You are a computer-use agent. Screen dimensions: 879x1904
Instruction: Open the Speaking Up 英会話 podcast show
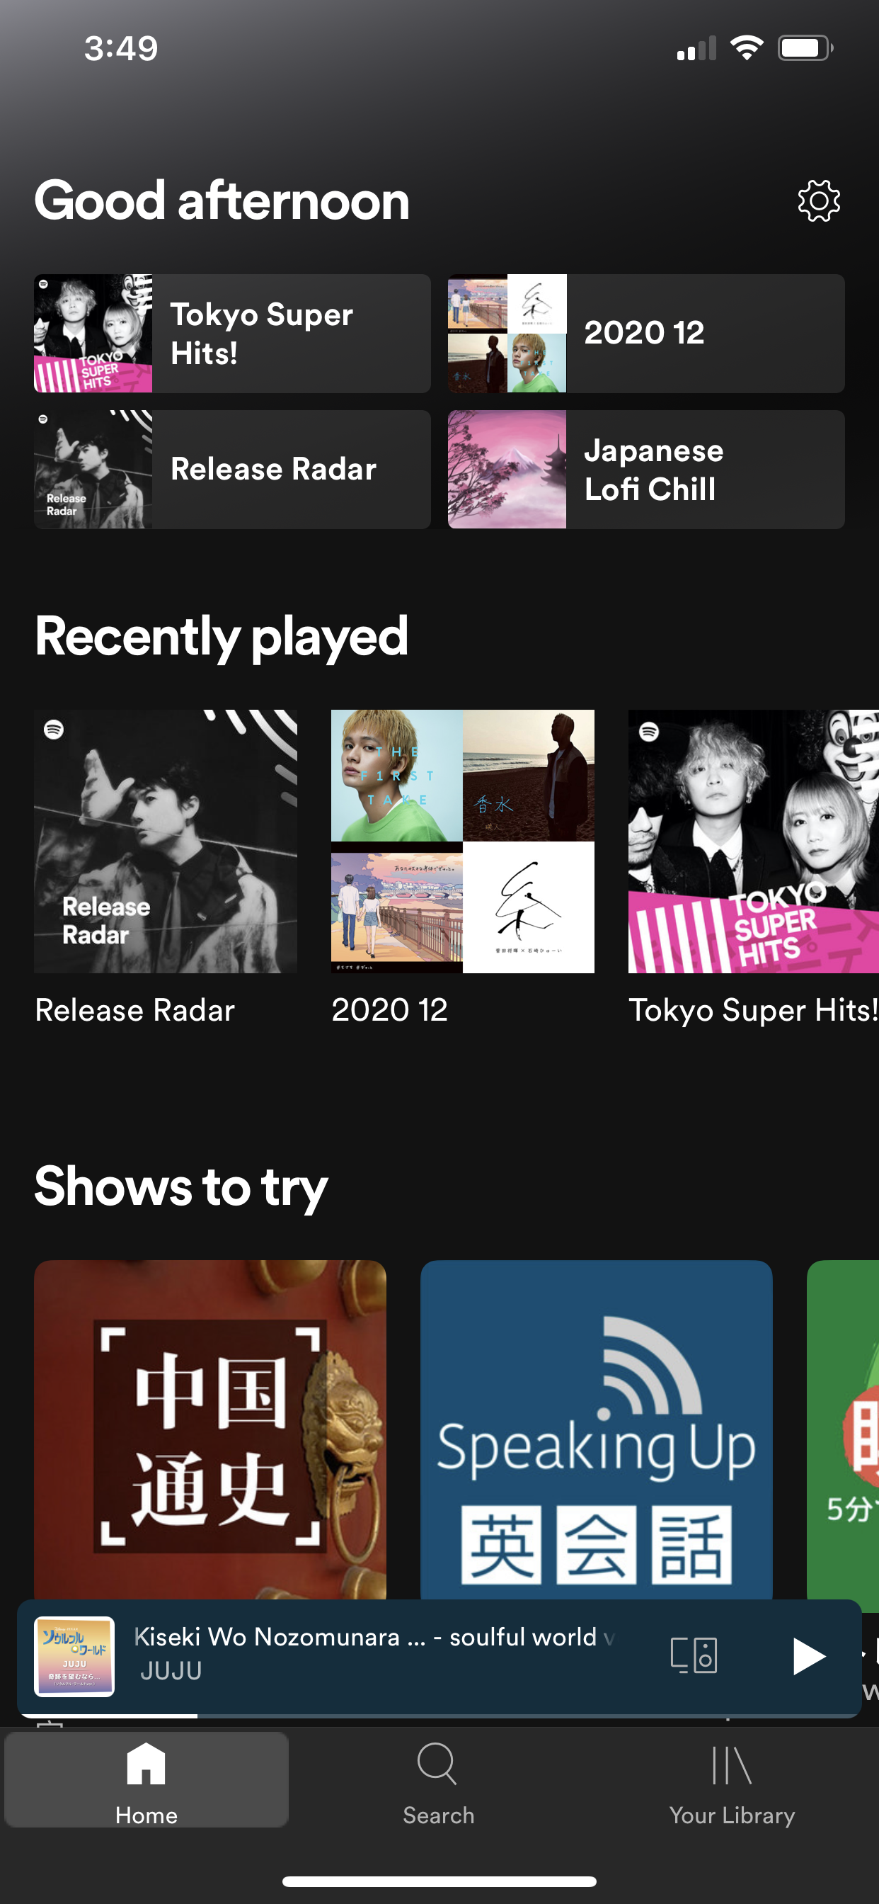click(x=596, y=1429)
